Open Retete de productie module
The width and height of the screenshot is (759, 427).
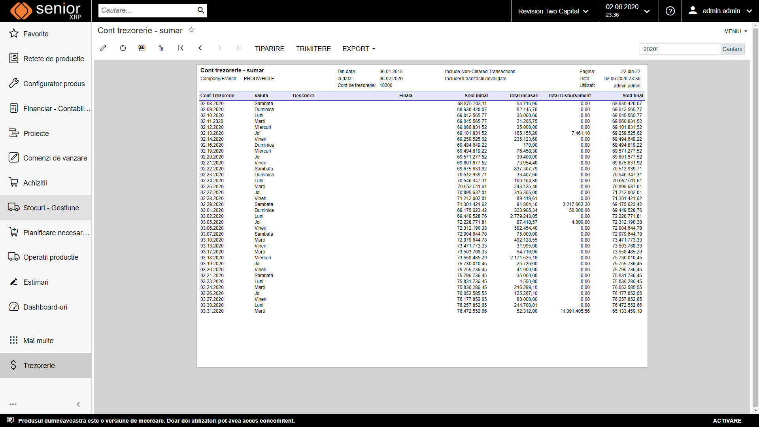click(46, 59)
